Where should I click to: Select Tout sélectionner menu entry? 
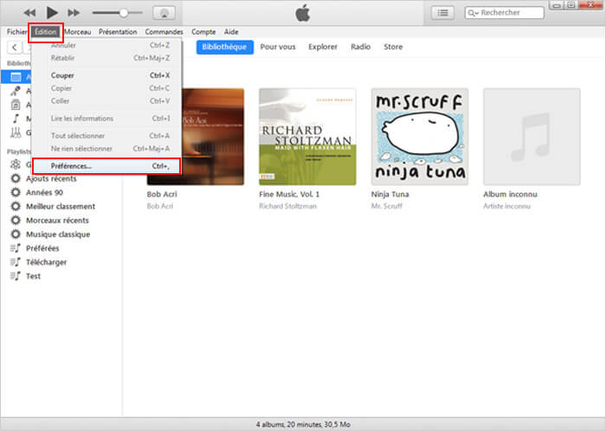pyautogui.click(x=106, y=136)
